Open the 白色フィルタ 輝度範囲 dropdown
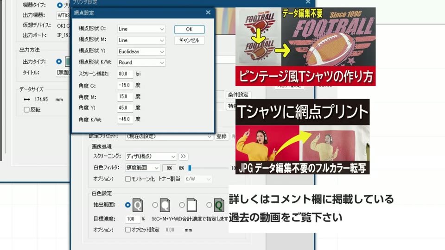This screenshot has height=250, width=445. click(x=142, y=168)
